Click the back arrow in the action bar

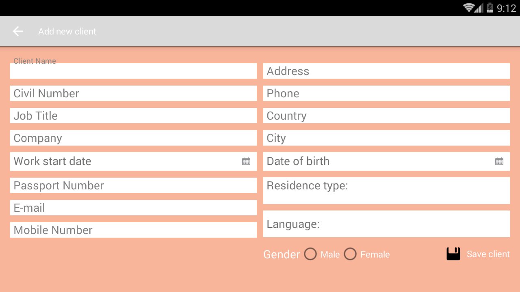(x=18, y=31)
